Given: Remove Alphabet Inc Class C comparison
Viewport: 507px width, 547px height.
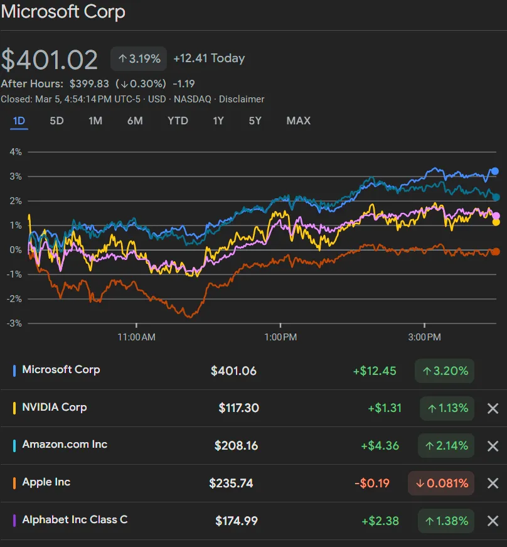Looking at the screenshot, I should 493,521.
